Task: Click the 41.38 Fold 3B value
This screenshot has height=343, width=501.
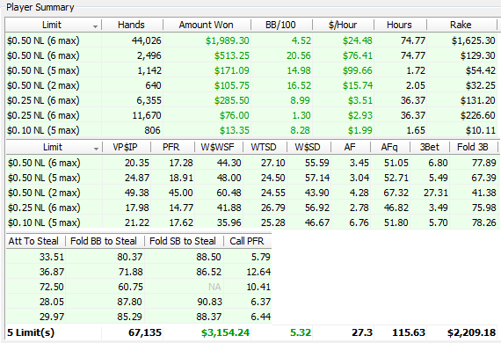Action: [x=484, y=193]
